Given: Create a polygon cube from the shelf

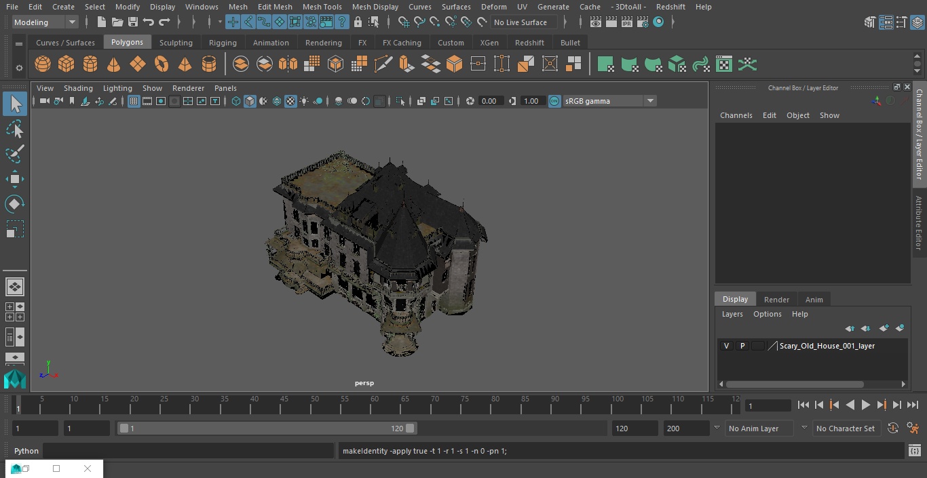Looking at the screenshot, I should pos(67,64).
